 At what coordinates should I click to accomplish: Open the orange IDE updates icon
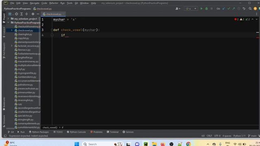[x=255, y=9]
